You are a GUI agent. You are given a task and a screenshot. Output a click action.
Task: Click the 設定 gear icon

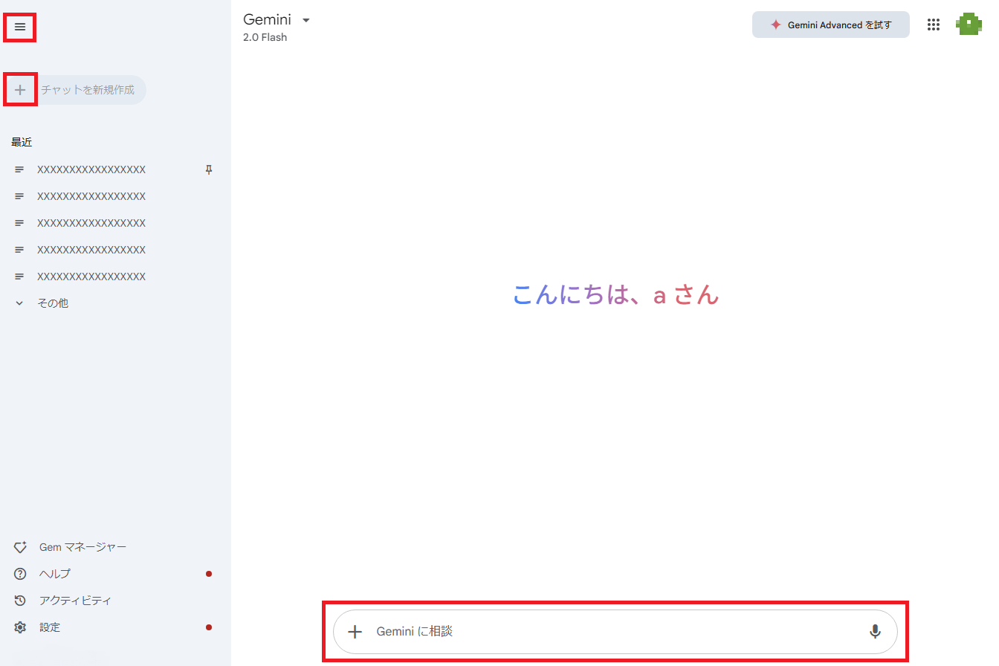pyautogui.click(x=21, y=627)
